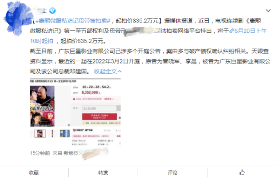Click the 收藏 tab
The image size is (277, 180).
click(x=34, y=172)
